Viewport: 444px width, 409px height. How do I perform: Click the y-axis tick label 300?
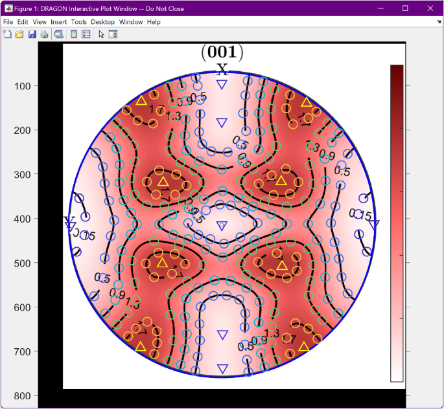click(x=23, y=174)
